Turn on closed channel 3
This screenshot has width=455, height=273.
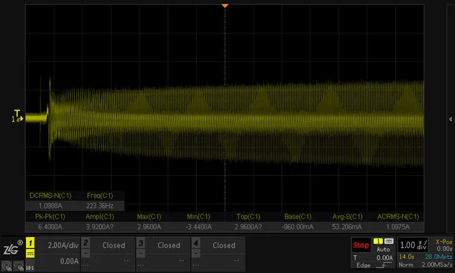point(169,245)
